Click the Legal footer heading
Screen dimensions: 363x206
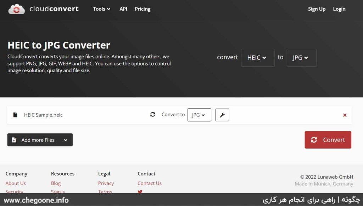tap(104, 174)
